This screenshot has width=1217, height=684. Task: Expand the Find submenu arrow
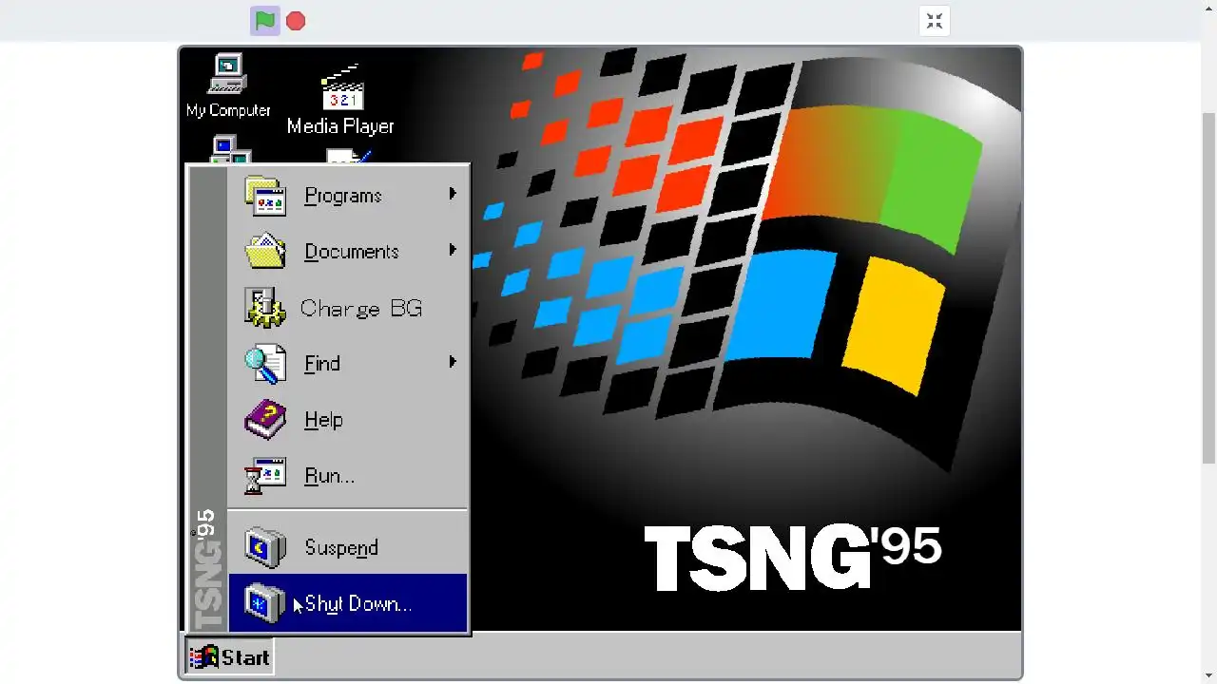click(453, 362)
